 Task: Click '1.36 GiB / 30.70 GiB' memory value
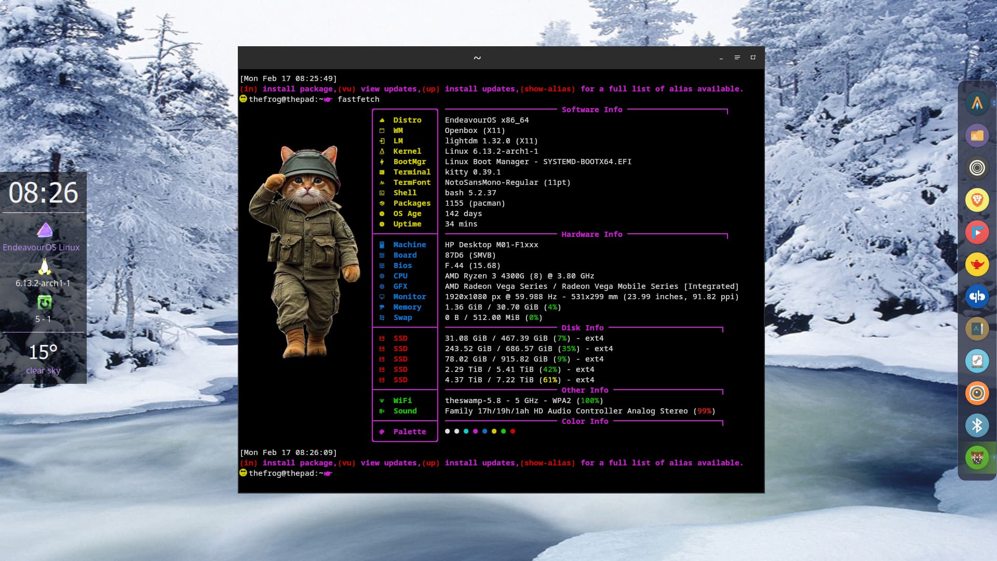point(492,307)
